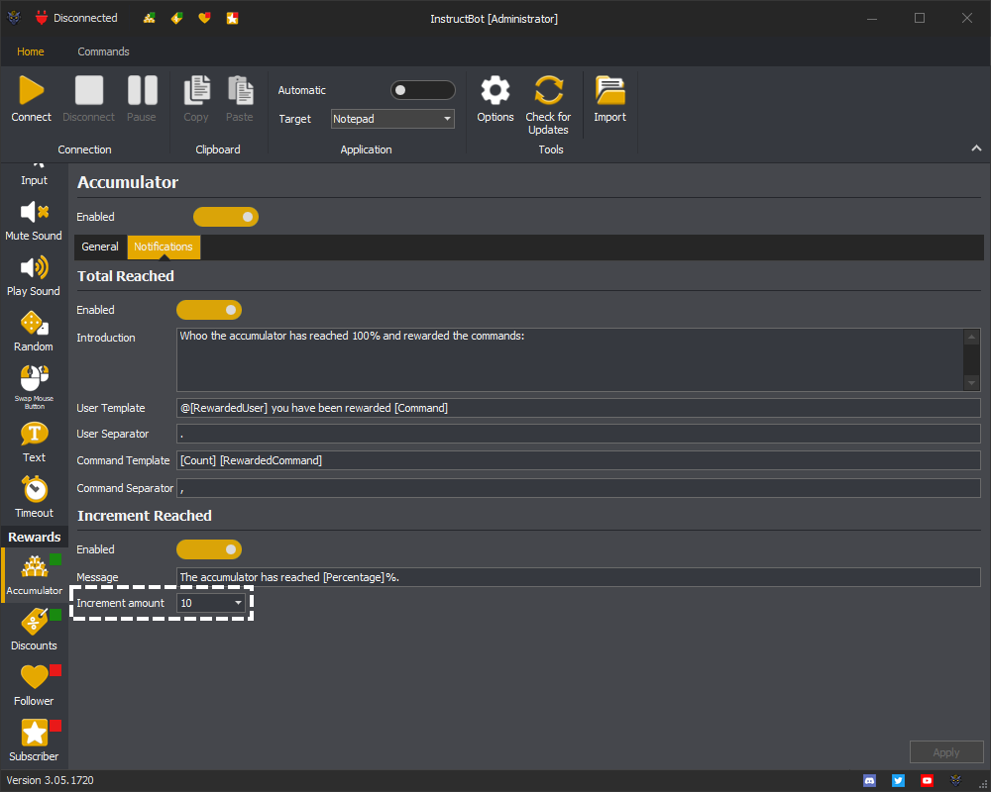Click follower heart icon in title bar
The image size is (991, 792).
coord(204,19)
